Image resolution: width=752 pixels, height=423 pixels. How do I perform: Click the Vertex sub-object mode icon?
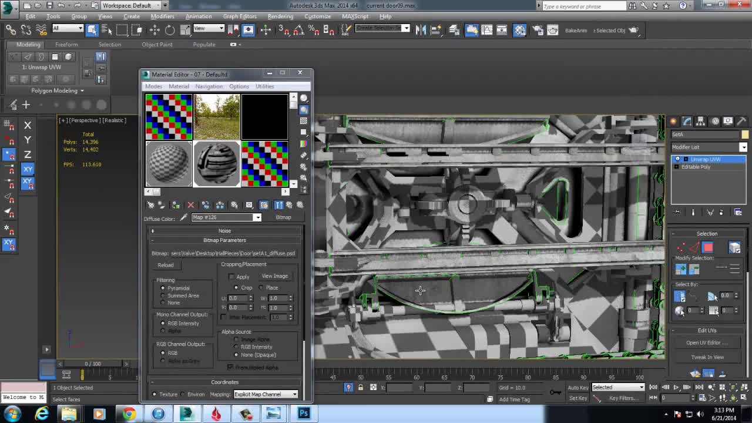pos(680,248)
